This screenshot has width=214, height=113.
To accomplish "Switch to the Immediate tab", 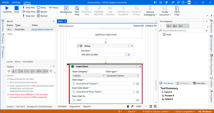I will pyautogui.click(x=28, y=62).
